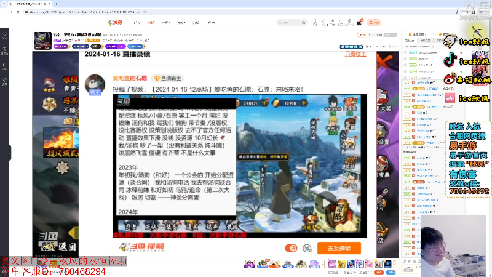Open a new browser tab
Viewport: 492px width, 277px height.
pos(56,4)
